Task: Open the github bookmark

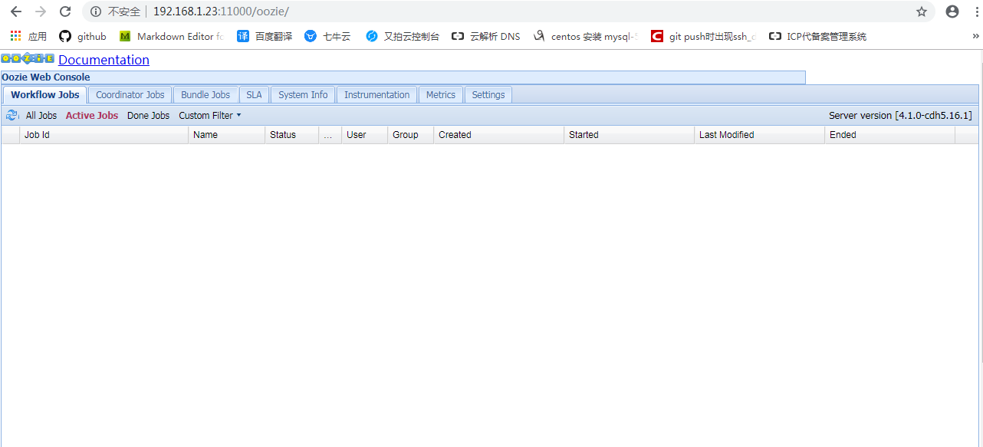Action: pyautogui.click(x=82, y=36)
